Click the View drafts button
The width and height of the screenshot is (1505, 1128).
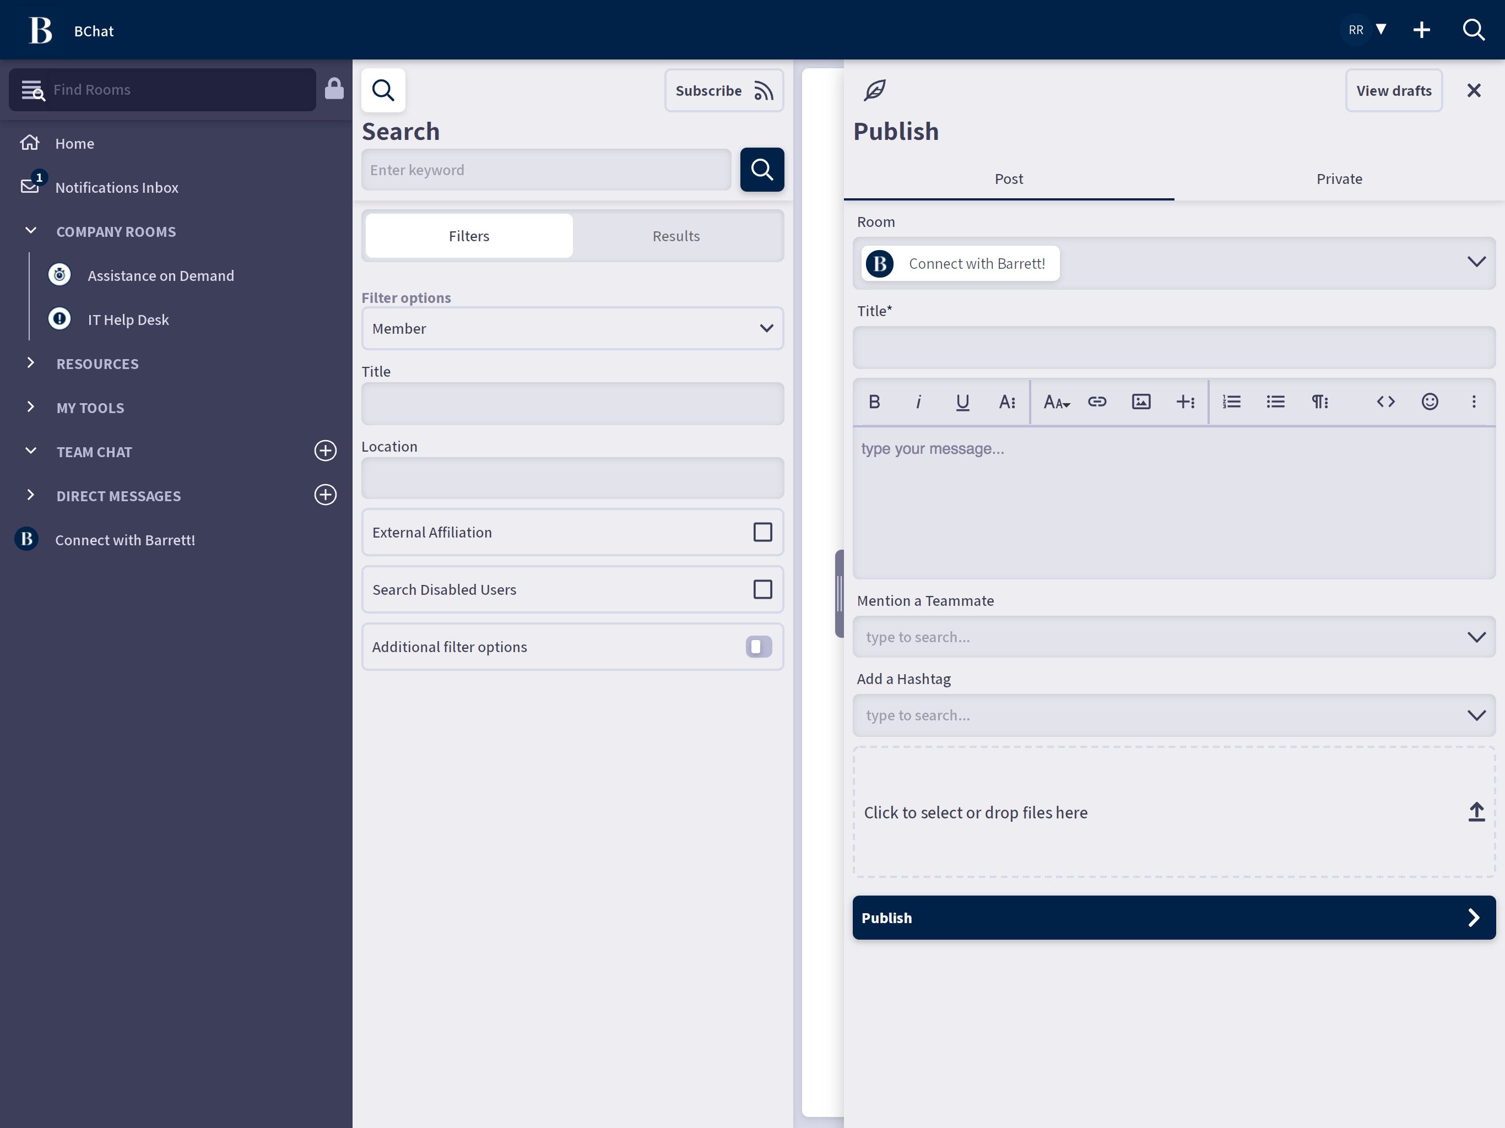1393,90
